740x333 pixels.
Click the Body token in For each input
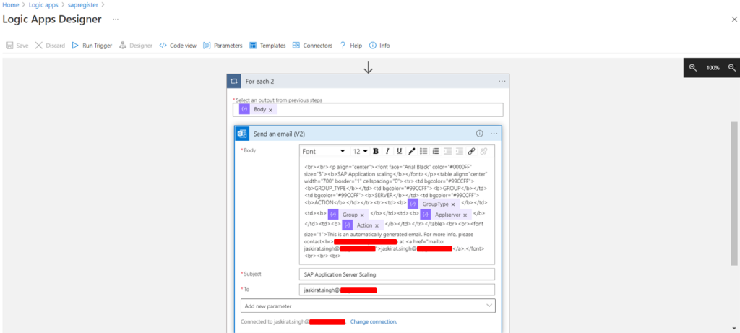click(259, 109)
